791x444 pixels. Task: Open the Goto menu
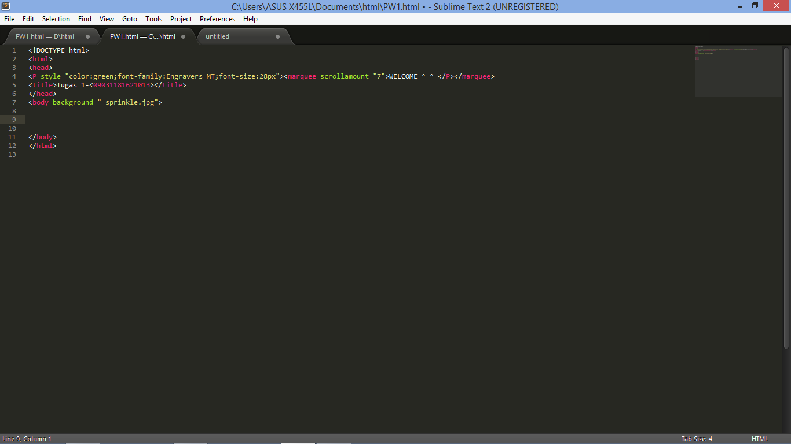(129, 18)
